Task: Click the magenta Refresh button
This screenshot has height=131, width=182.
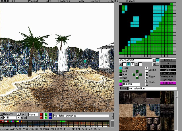Action: point(168,83)
